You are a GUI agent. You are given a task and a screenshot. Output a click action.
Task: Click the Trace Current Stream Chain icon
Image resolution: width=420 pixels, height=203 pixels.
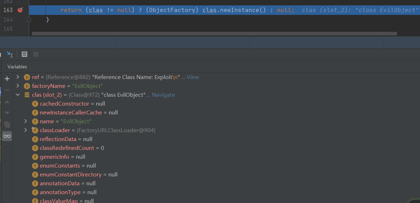pyautogui.click(x=36, y=54)
